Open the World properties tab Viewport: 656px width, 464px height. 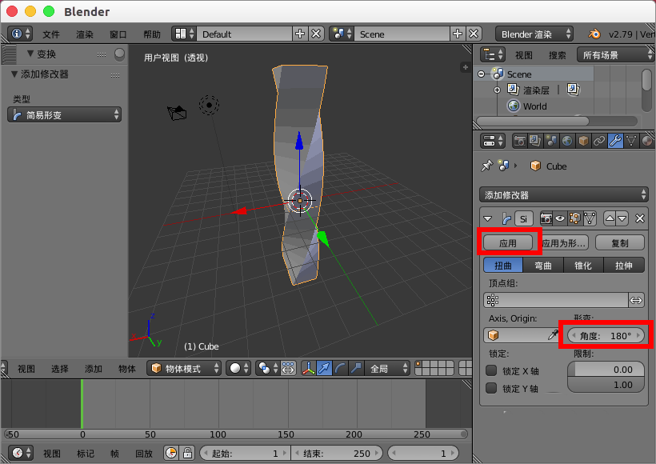(566, 141)
